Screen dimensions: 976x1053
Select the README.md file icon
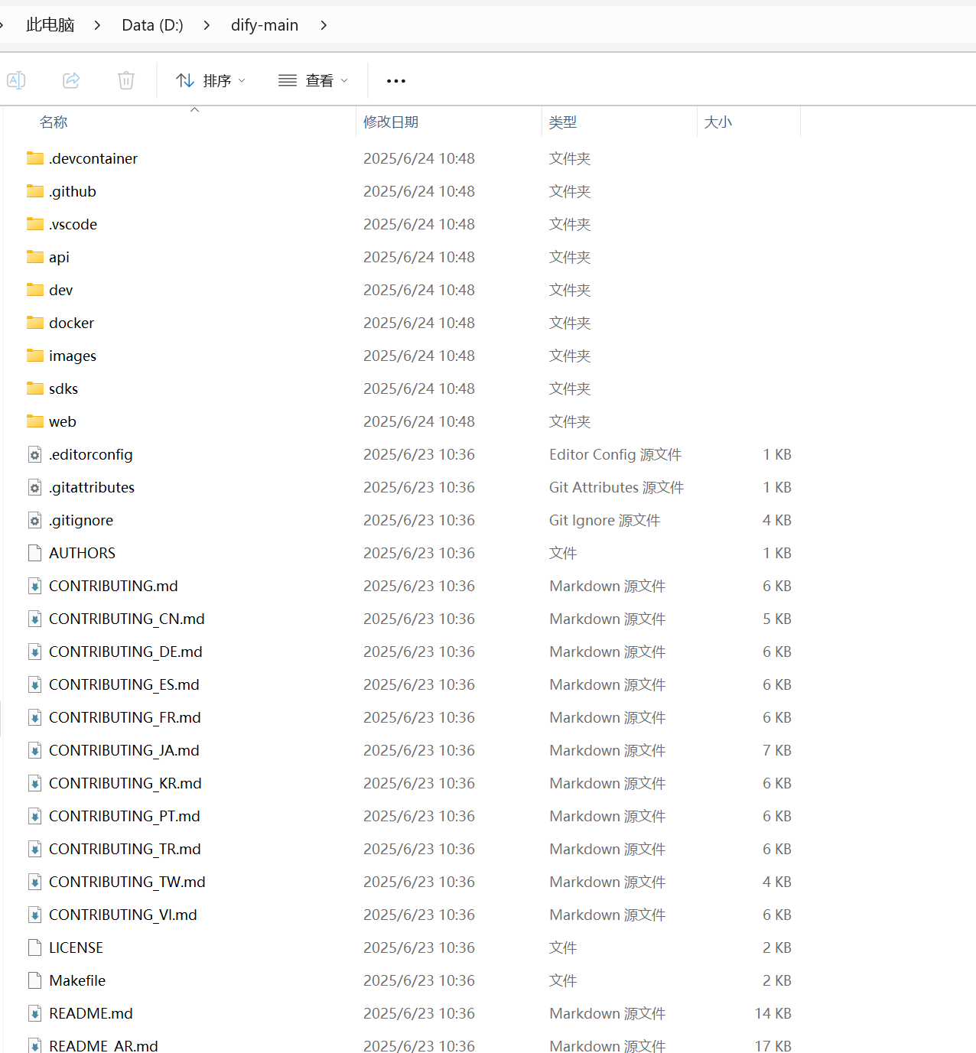(x=34, y=1014)
